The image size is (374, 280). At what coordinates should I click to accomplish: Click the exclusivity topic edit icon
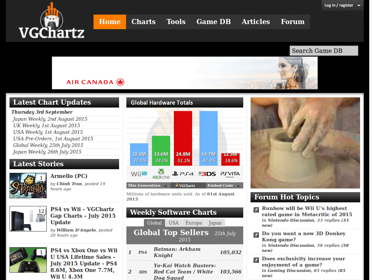[x=256, y=260]
